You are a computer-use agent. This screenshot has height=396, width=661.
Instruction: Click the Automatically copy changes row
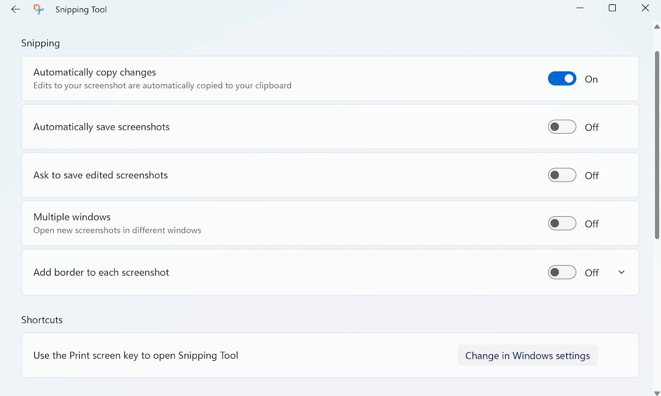point(275,78)
